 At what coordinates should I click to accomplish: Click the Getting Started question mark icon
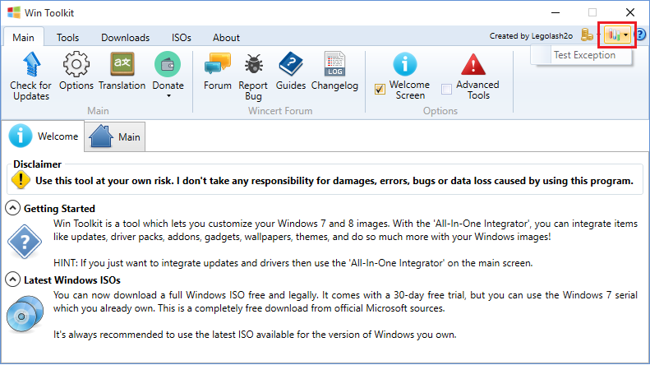[25, 242]
